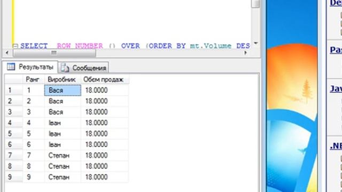Viewport: 342px width, 192px height.
Task: Click the results grid icon on Результаты tab
Action: (x=11, y=67)
